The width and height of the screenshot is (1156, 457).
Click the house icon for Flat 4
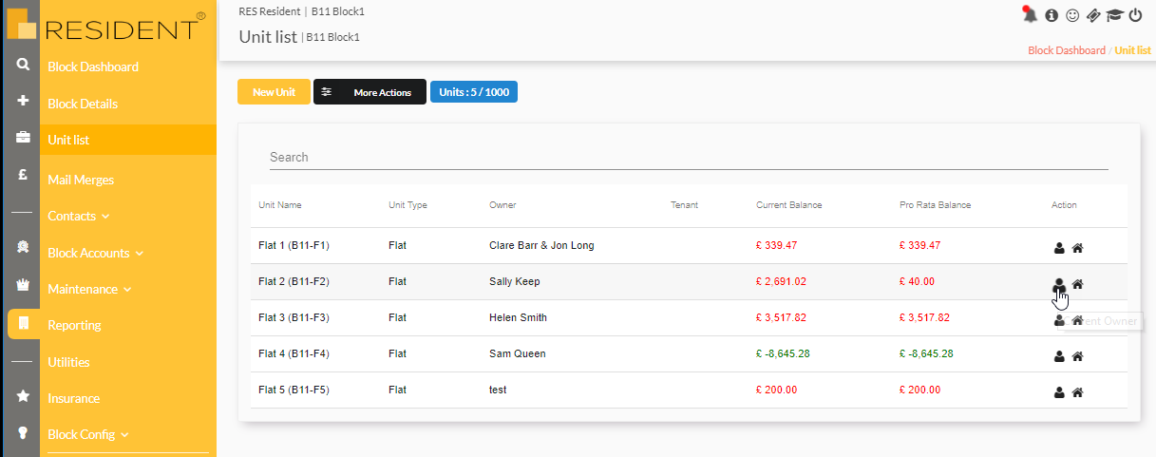pos(1077,356)
